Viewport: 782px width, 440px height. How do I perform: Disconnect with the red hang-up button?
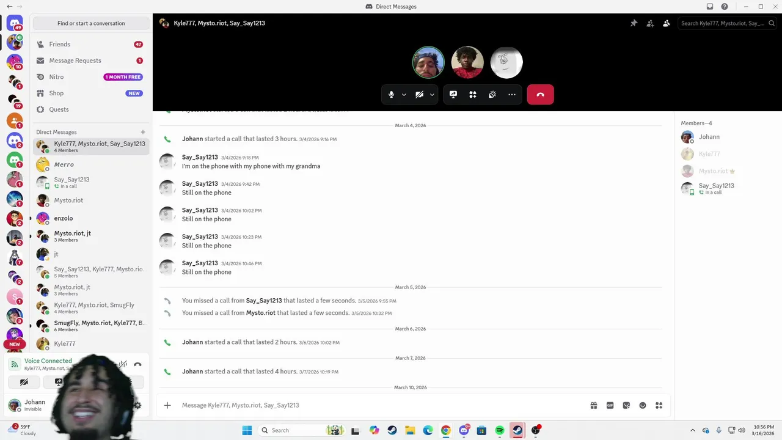click(540, 95)
